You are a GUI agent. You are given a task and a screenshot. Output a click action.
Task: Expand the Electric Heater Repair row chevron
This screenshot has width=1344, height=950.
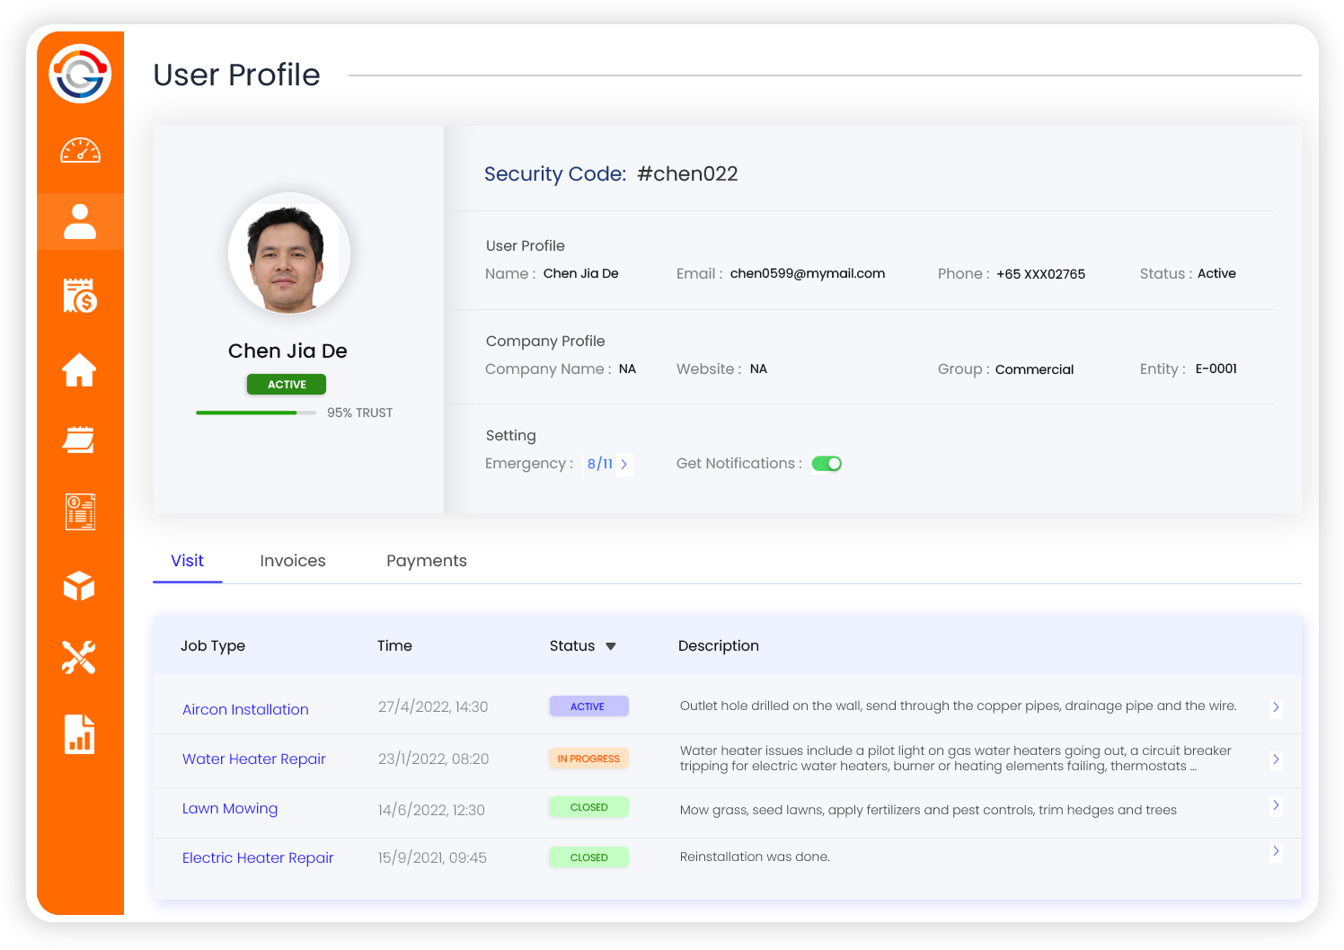1276,851
